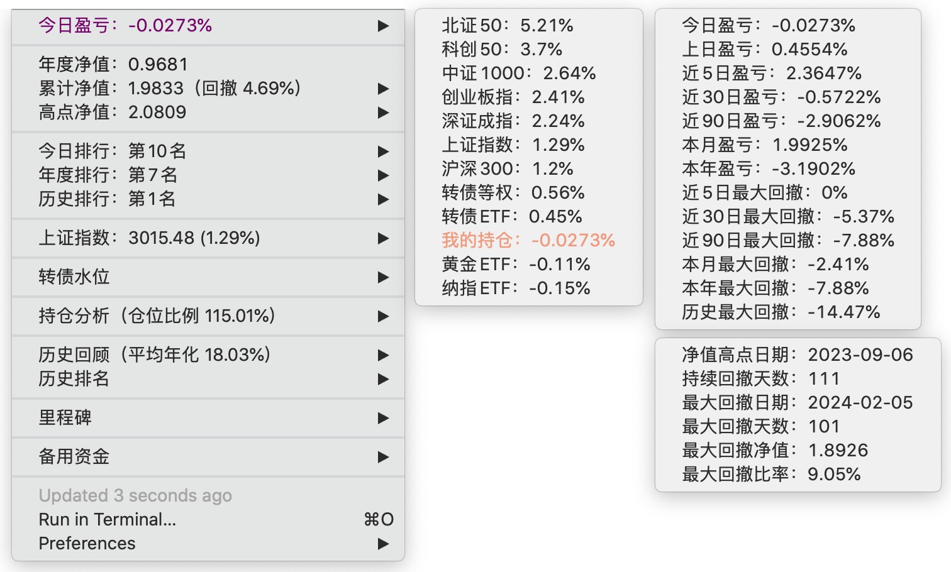This screenshot has height=572, width=951.
Task: Expand the 历史排名 submenu arrow
Action: (383, 379)
